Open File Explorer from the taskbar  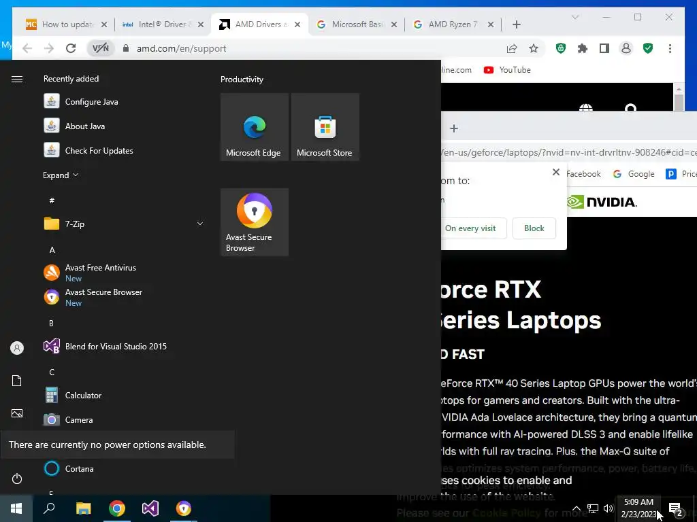coord(83,508)
